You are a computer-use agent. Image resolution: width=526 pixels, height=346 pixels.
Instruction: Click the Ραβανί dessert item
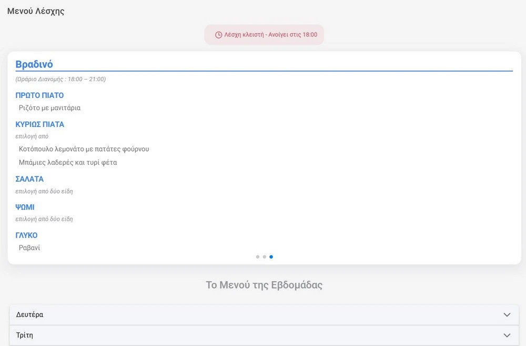click(29, 248)
